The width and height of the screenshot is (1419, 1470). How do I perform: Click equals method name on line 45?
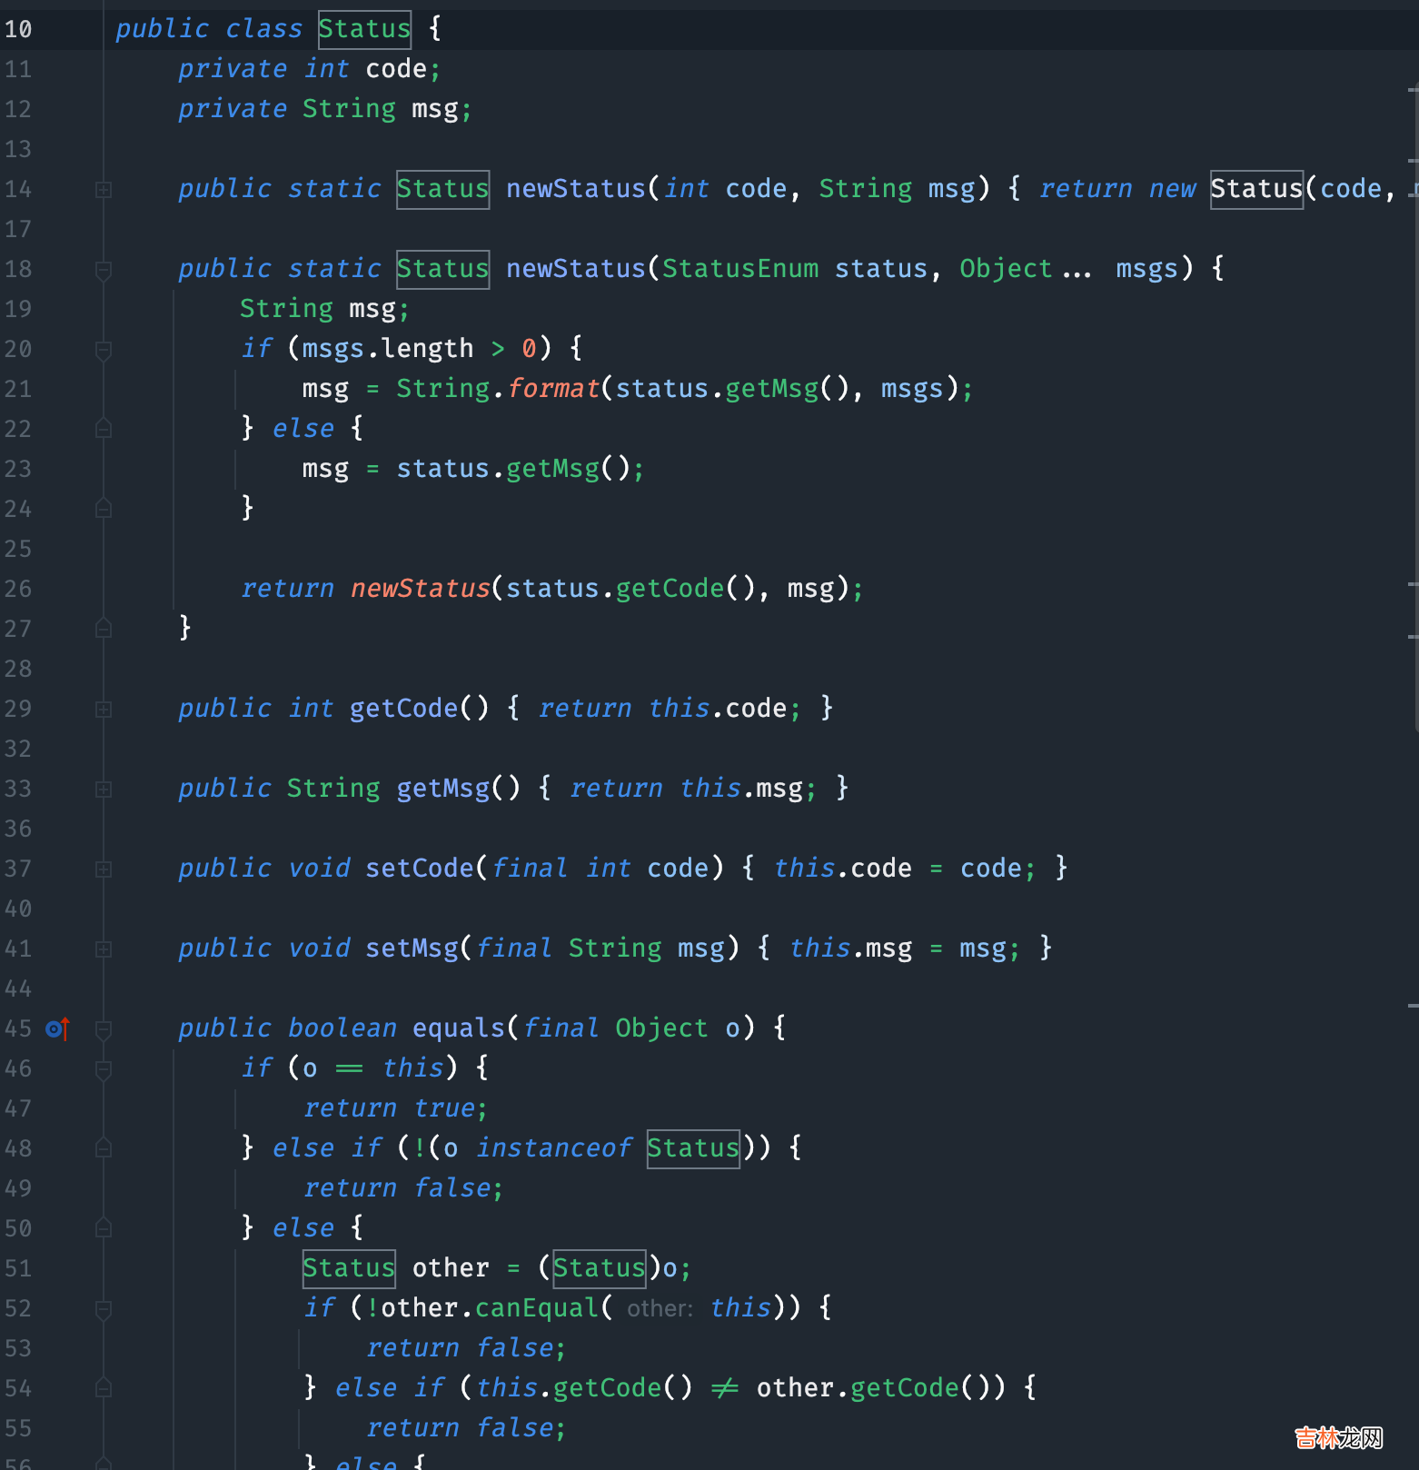click(x=459, y=1028)
